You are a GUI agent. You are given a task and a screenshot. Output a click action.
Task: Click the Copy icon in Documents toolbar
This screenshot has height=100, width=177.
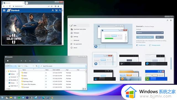[26, 61]
